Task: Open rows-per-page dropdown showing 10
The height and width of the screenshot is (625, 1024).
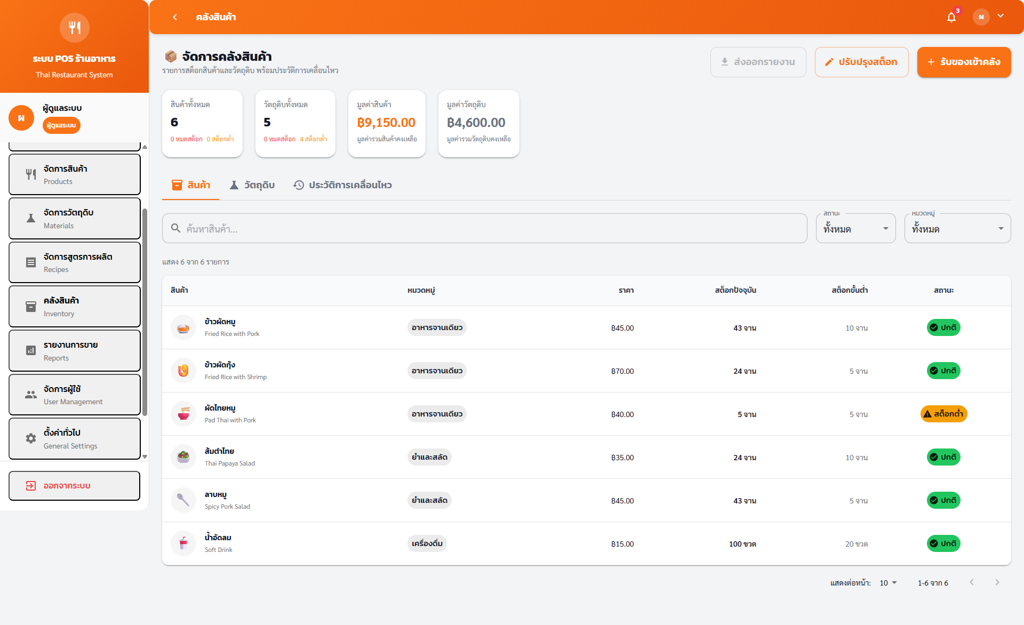Action: point(888,583)
